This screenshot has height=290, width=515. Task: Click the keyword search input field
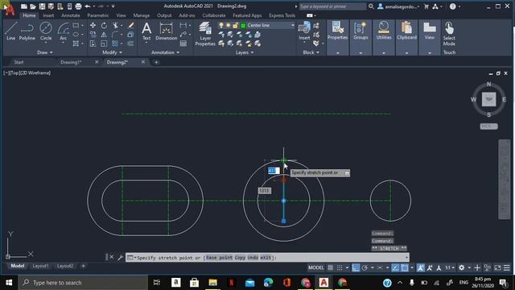click(x=332, y=6)
